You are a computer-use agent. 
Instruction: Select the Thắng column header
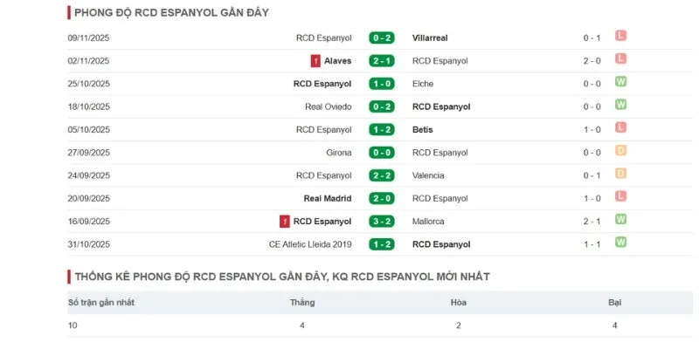302,303
